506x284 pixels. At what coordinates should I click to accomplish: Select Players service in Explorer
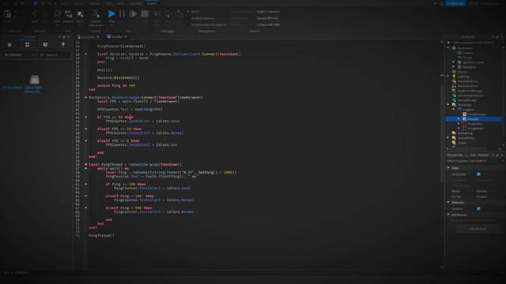[x=462, y=72]
